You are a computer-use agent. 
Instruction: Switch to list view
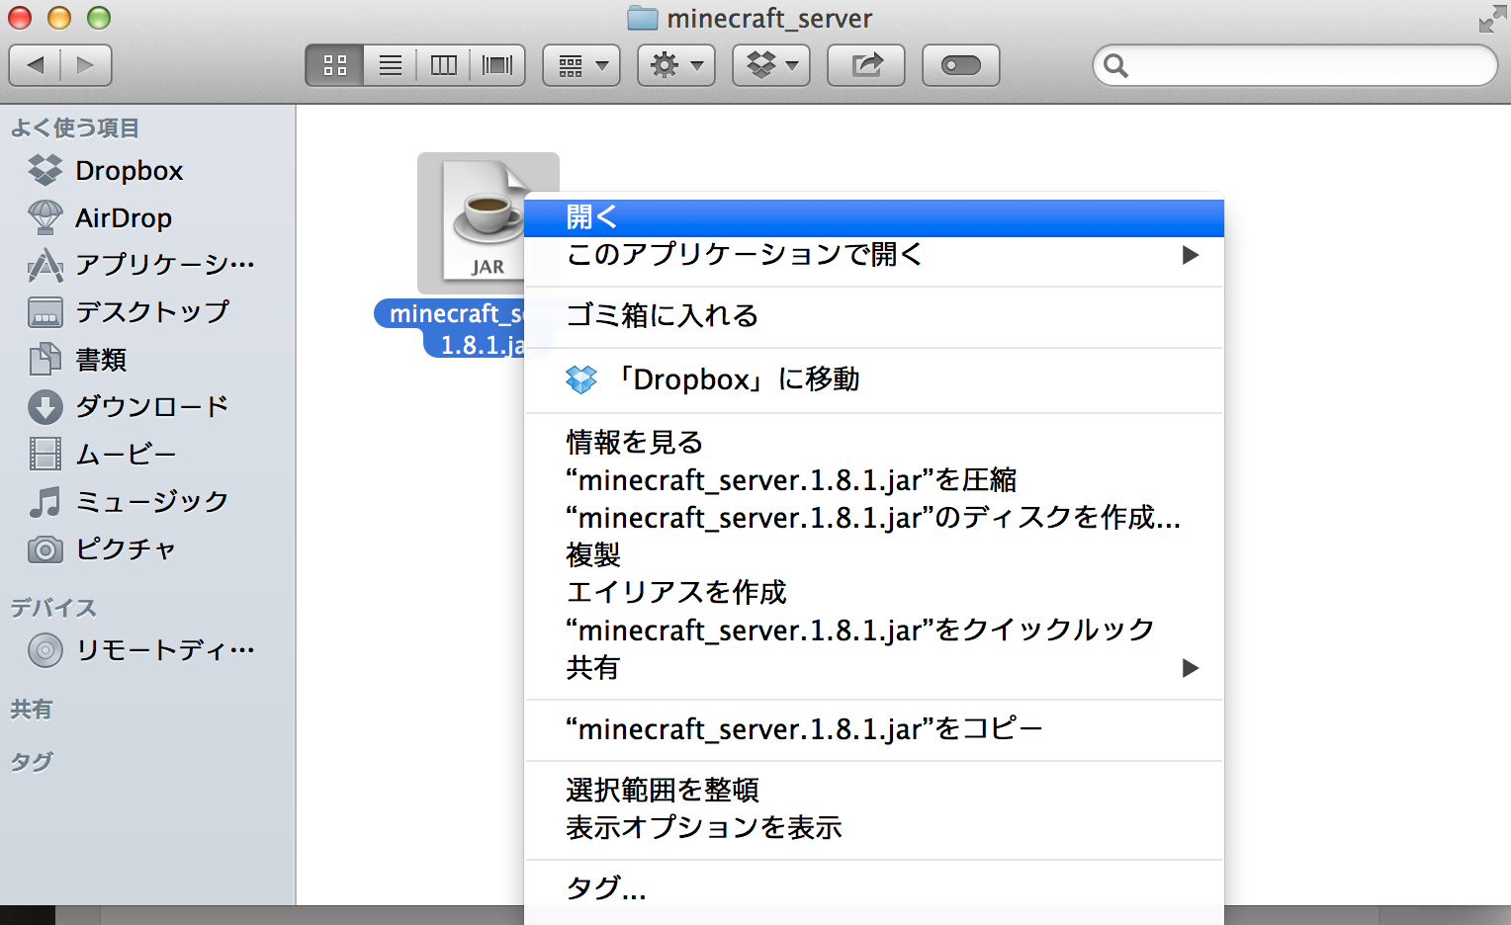391,65
